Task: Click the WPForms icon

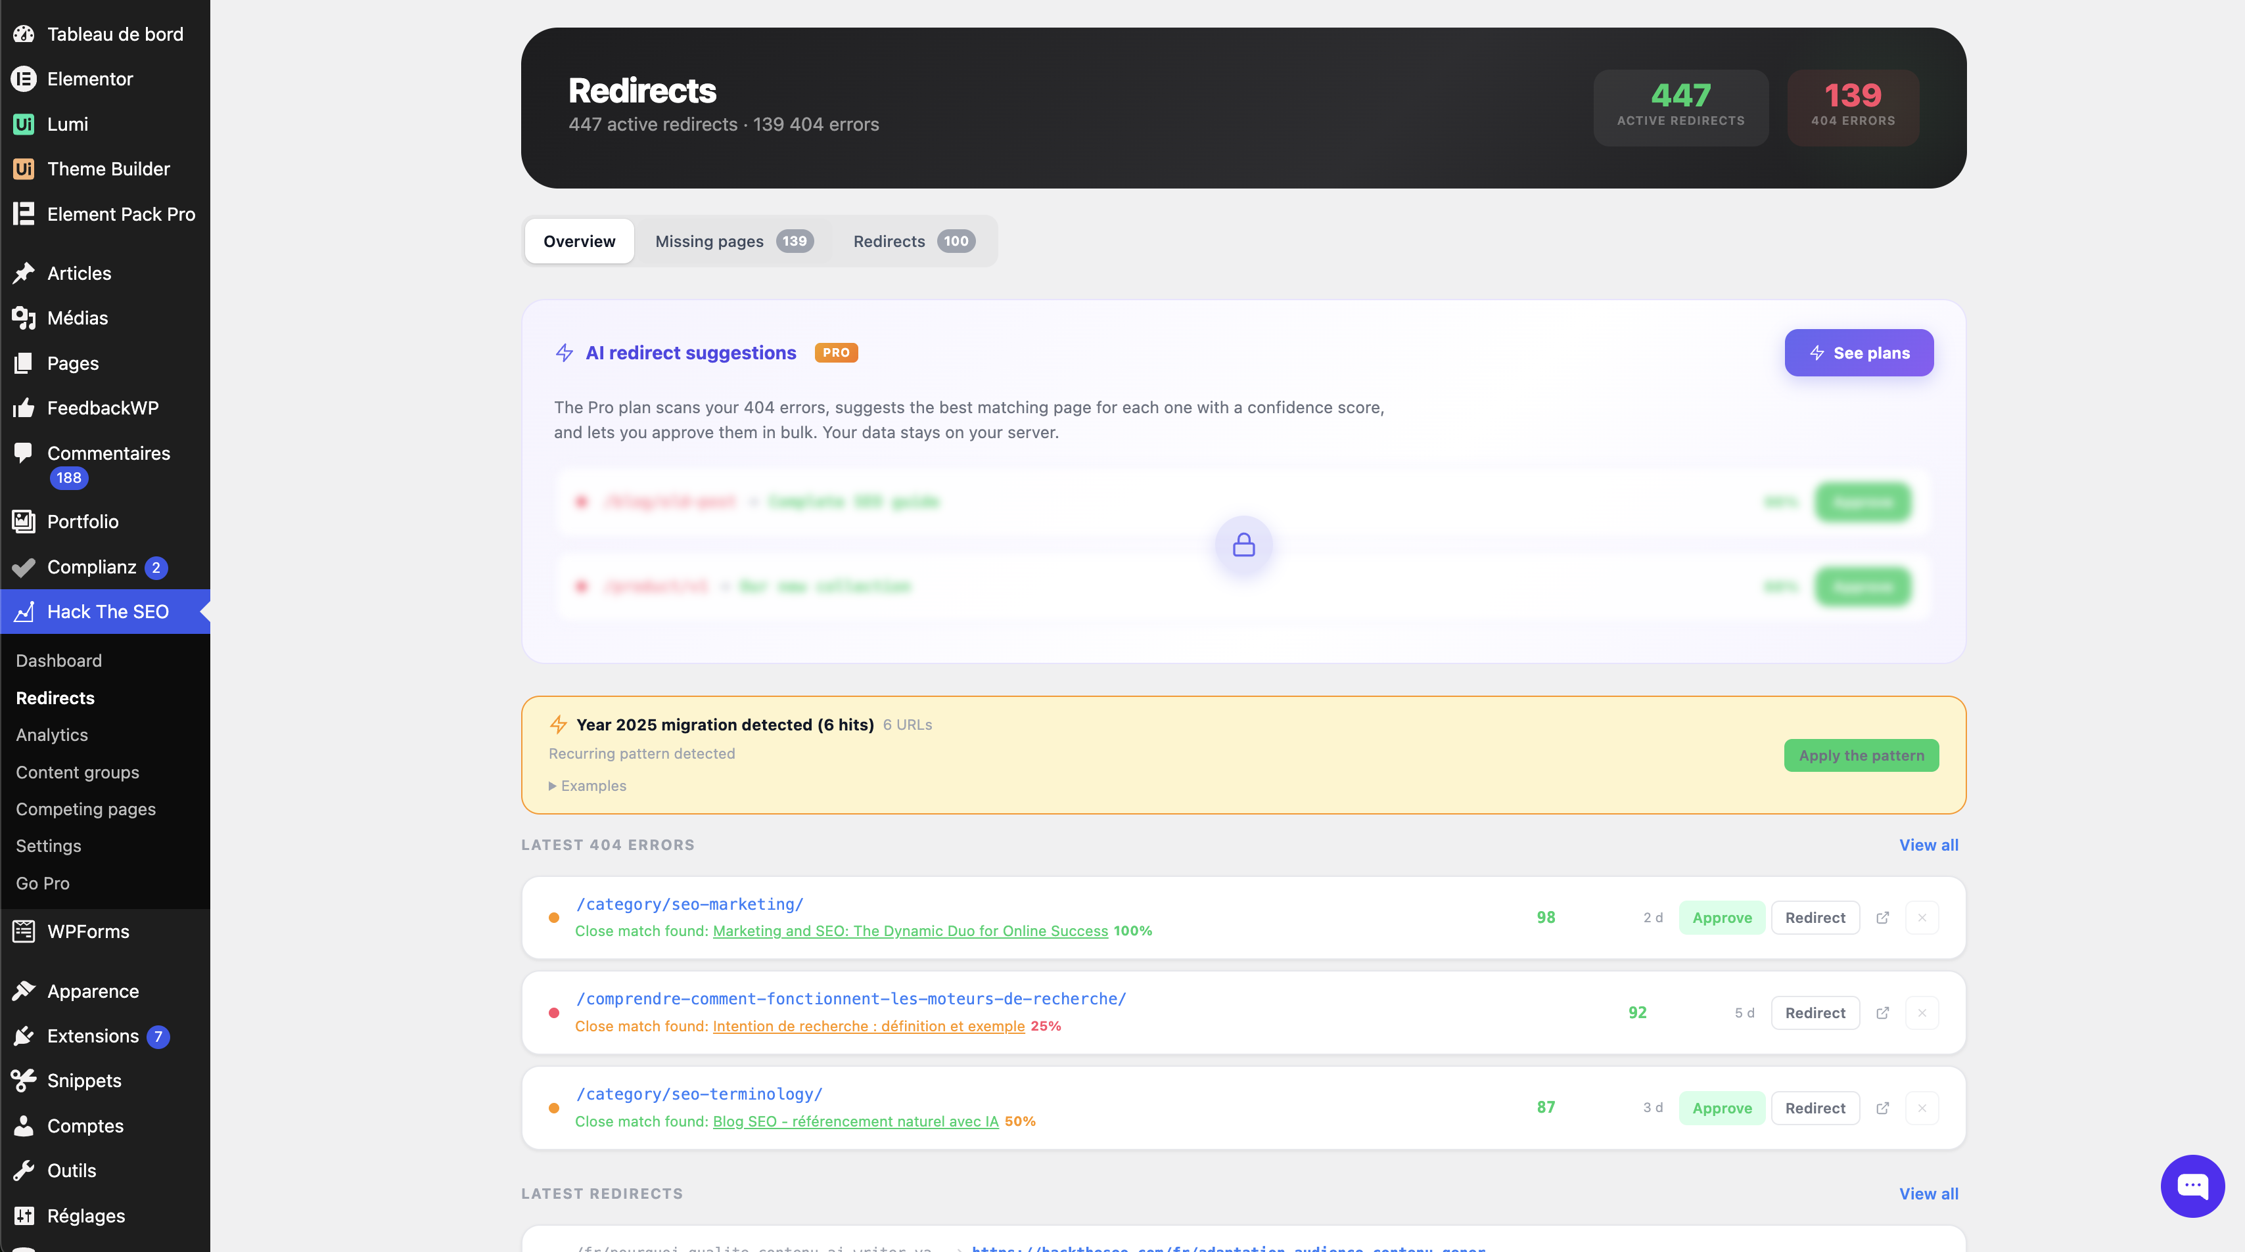Action: pos(24,931)
